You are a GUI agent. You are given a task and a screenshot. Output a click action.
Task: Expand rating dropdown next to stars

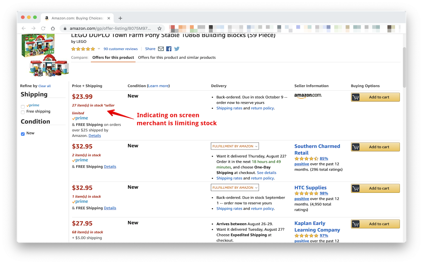[99, 49]
